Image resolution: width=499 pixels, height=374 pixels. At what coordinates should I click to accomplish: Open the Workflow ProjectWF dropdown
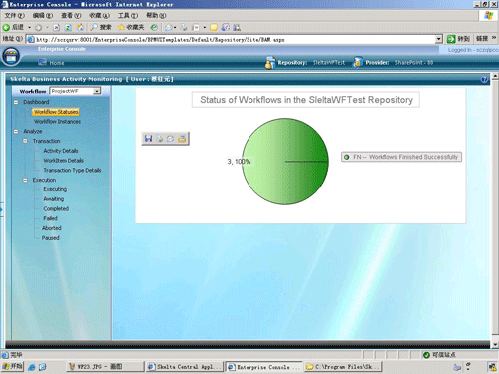pos(97,91)
